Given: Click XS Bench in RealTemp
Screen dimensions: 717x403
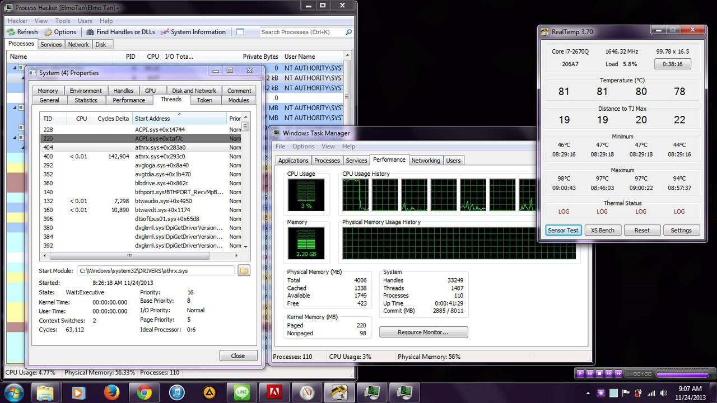Looking at the screenshot, I should pos(603,230).
